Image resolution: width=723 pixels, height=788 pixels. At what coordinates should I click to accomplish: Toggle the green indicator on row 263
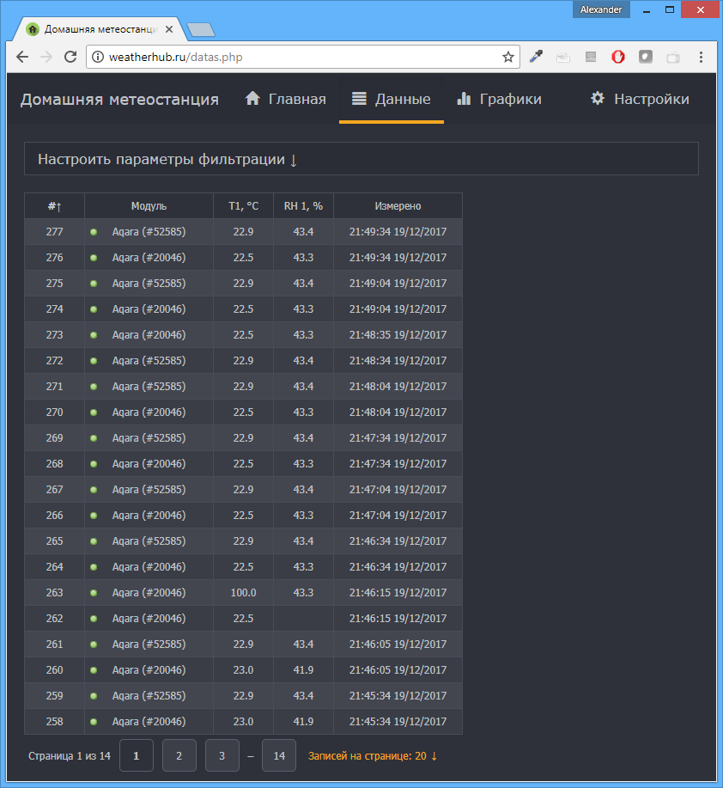(x=93, y=592)
